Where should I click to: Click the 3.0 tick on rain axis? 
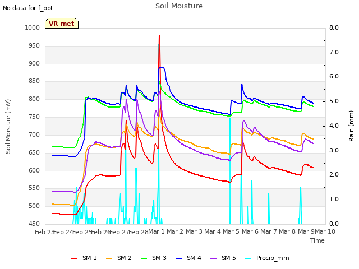click(334, 151)
